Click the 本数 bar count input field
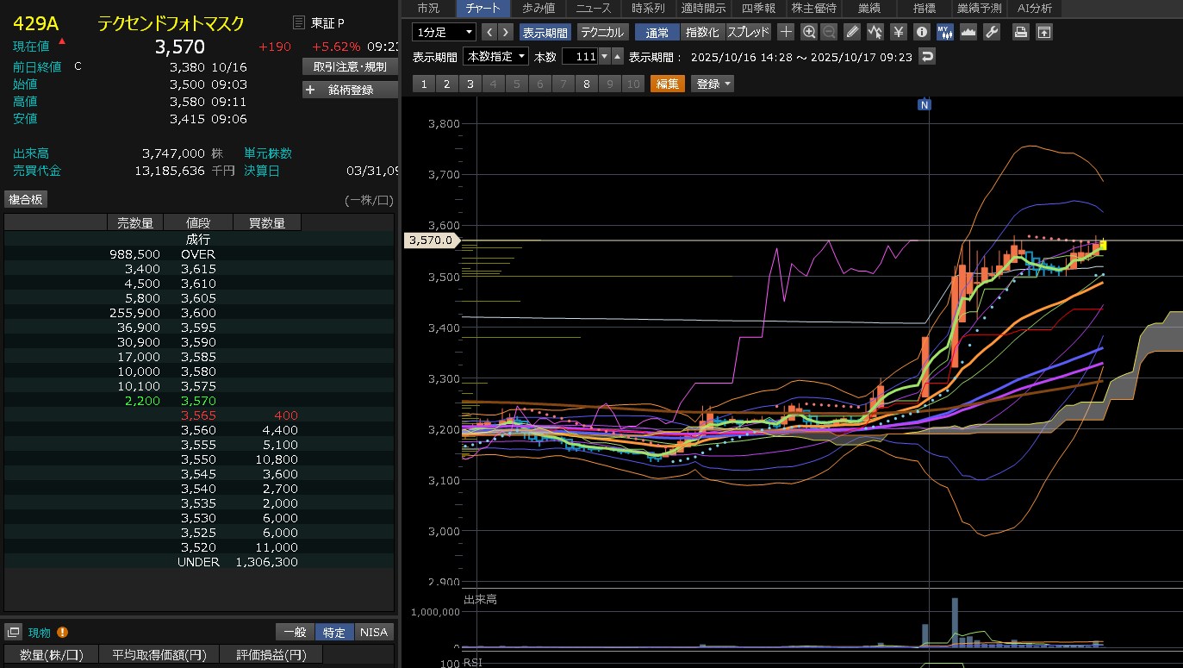Screen dimensions: 1183x668 point(579,57)
